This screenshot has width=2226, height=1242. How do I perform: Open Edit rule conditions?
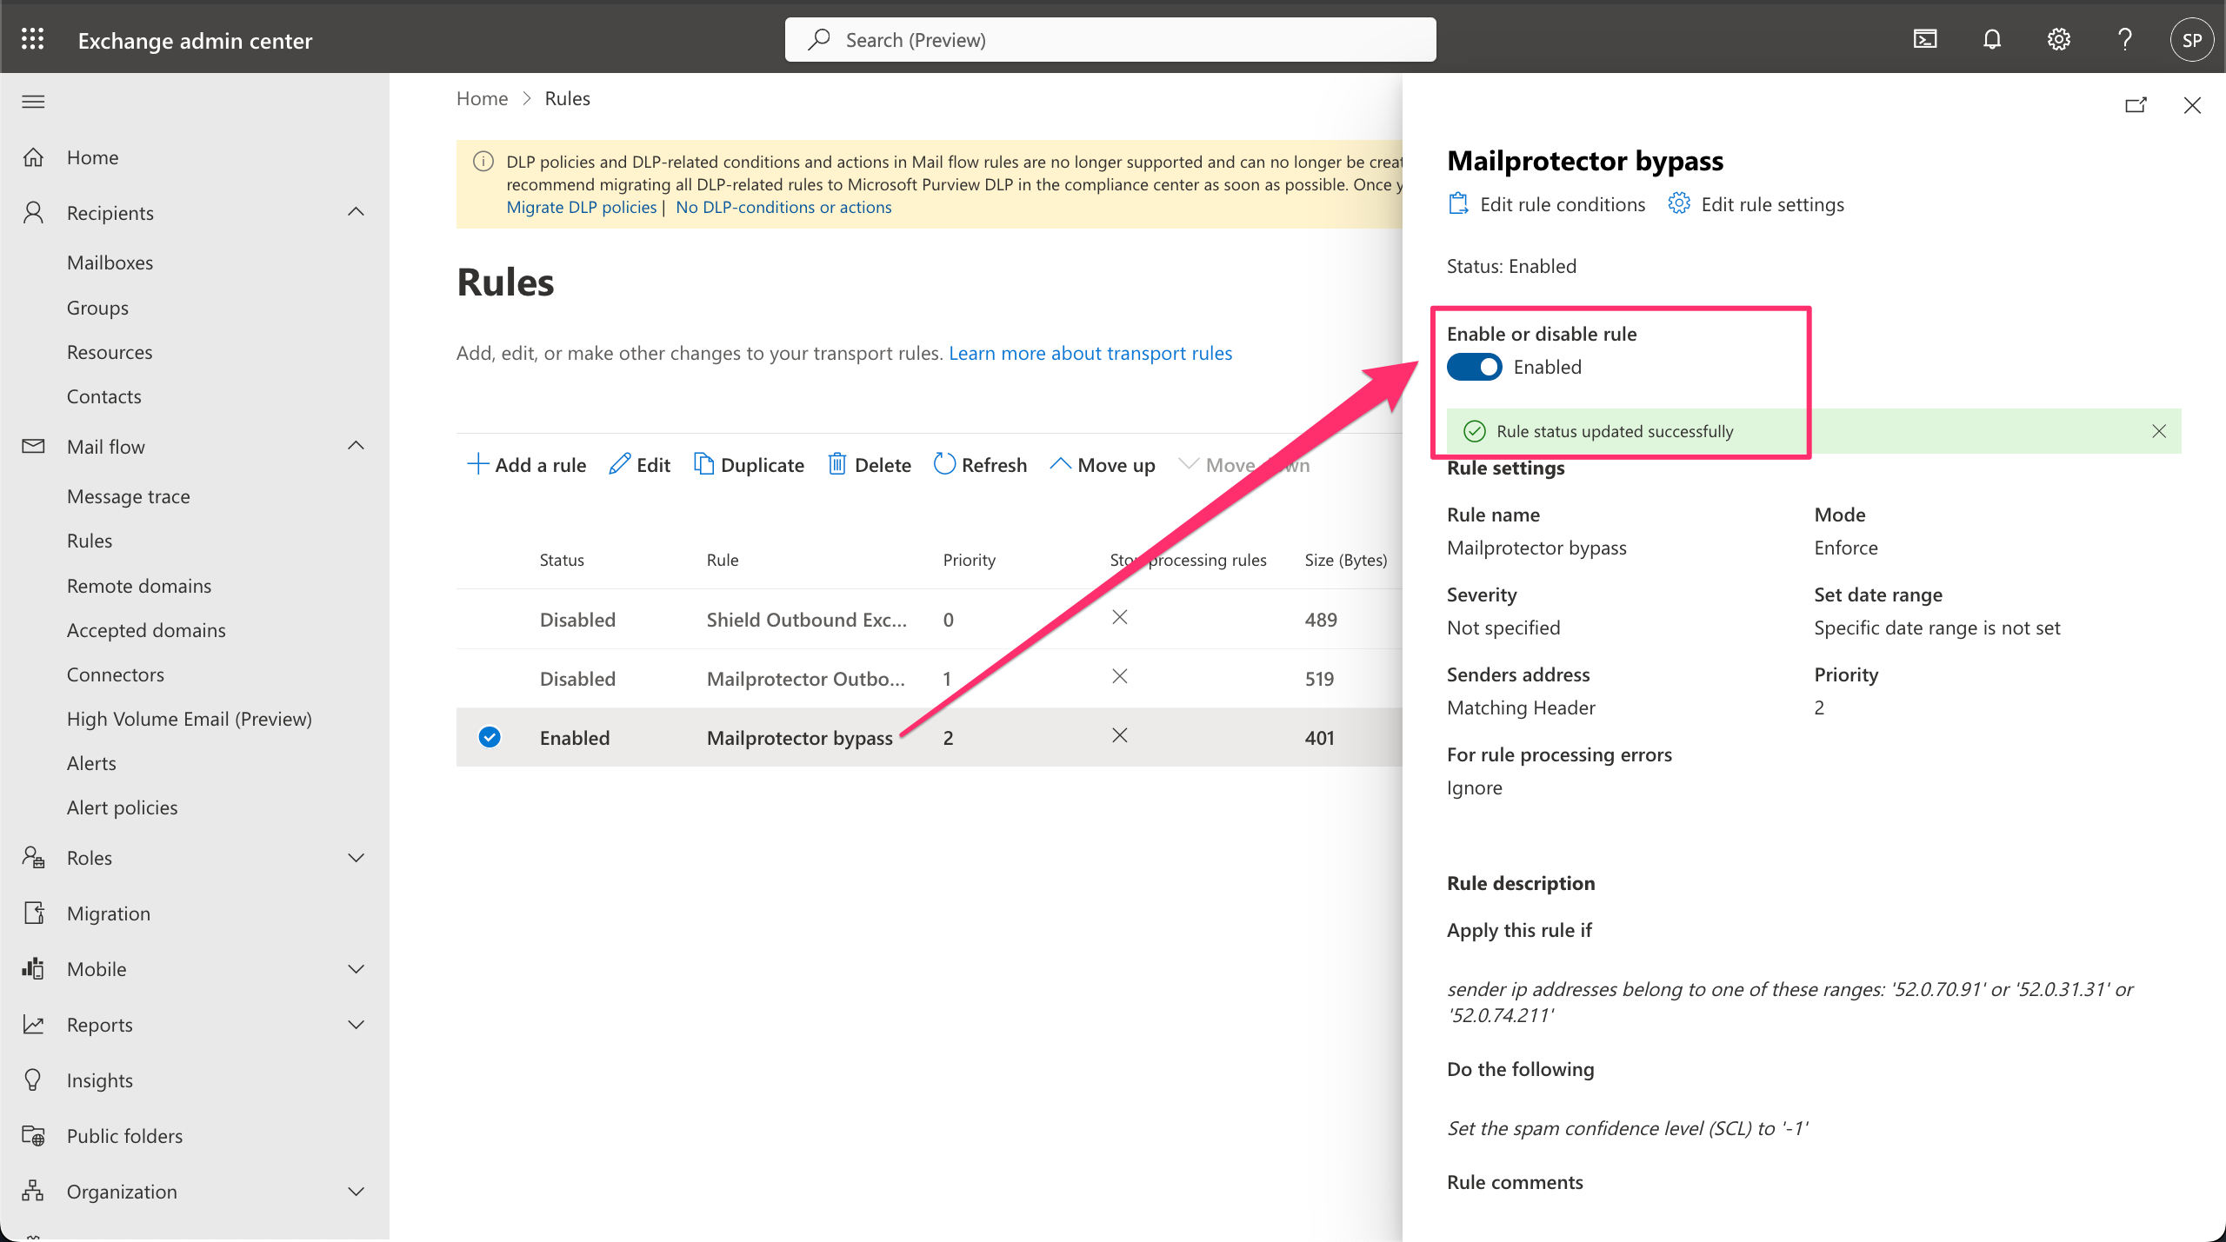click(x=1547, y=204)
